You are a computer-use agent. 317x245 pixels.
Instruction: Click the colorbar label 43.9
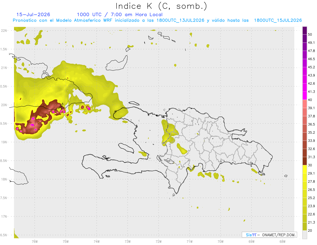point(311,75)
